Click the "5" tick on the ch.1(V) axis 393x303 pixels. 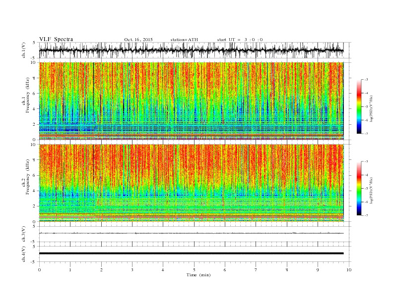34,43
